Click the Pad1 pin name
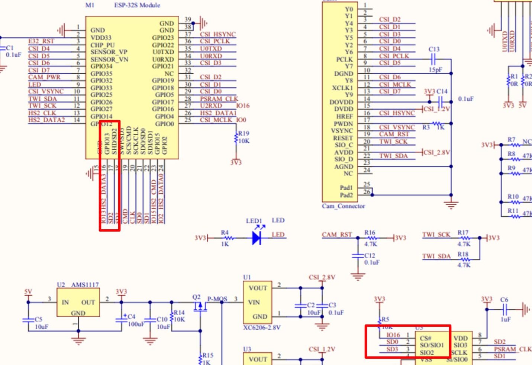Viewport: 532px width, 365px height. pos(346,188)
